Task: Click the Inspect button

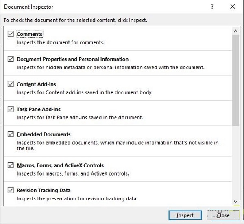Action: pyautogui.click(x=185, y=215)
